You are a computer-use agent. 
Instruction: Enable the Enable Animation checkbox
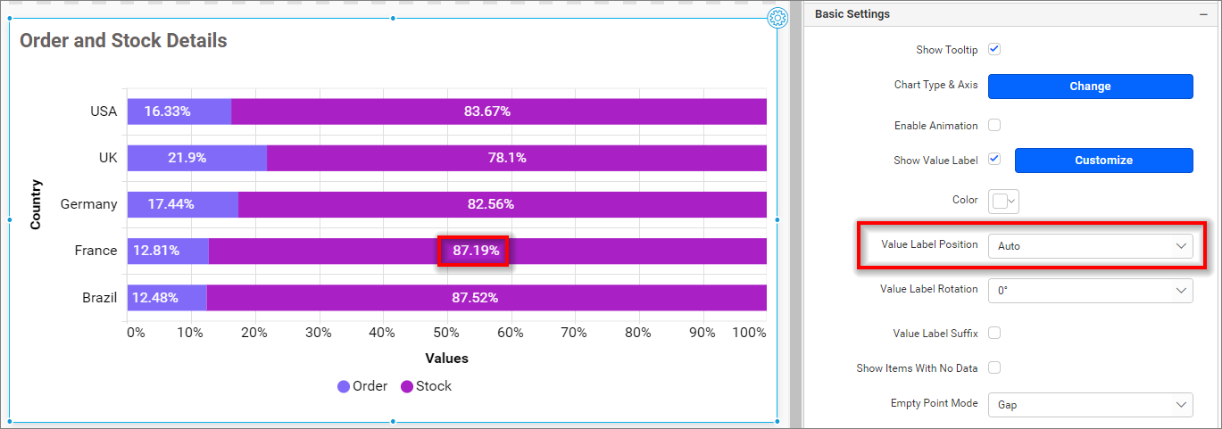pos(994,126)
